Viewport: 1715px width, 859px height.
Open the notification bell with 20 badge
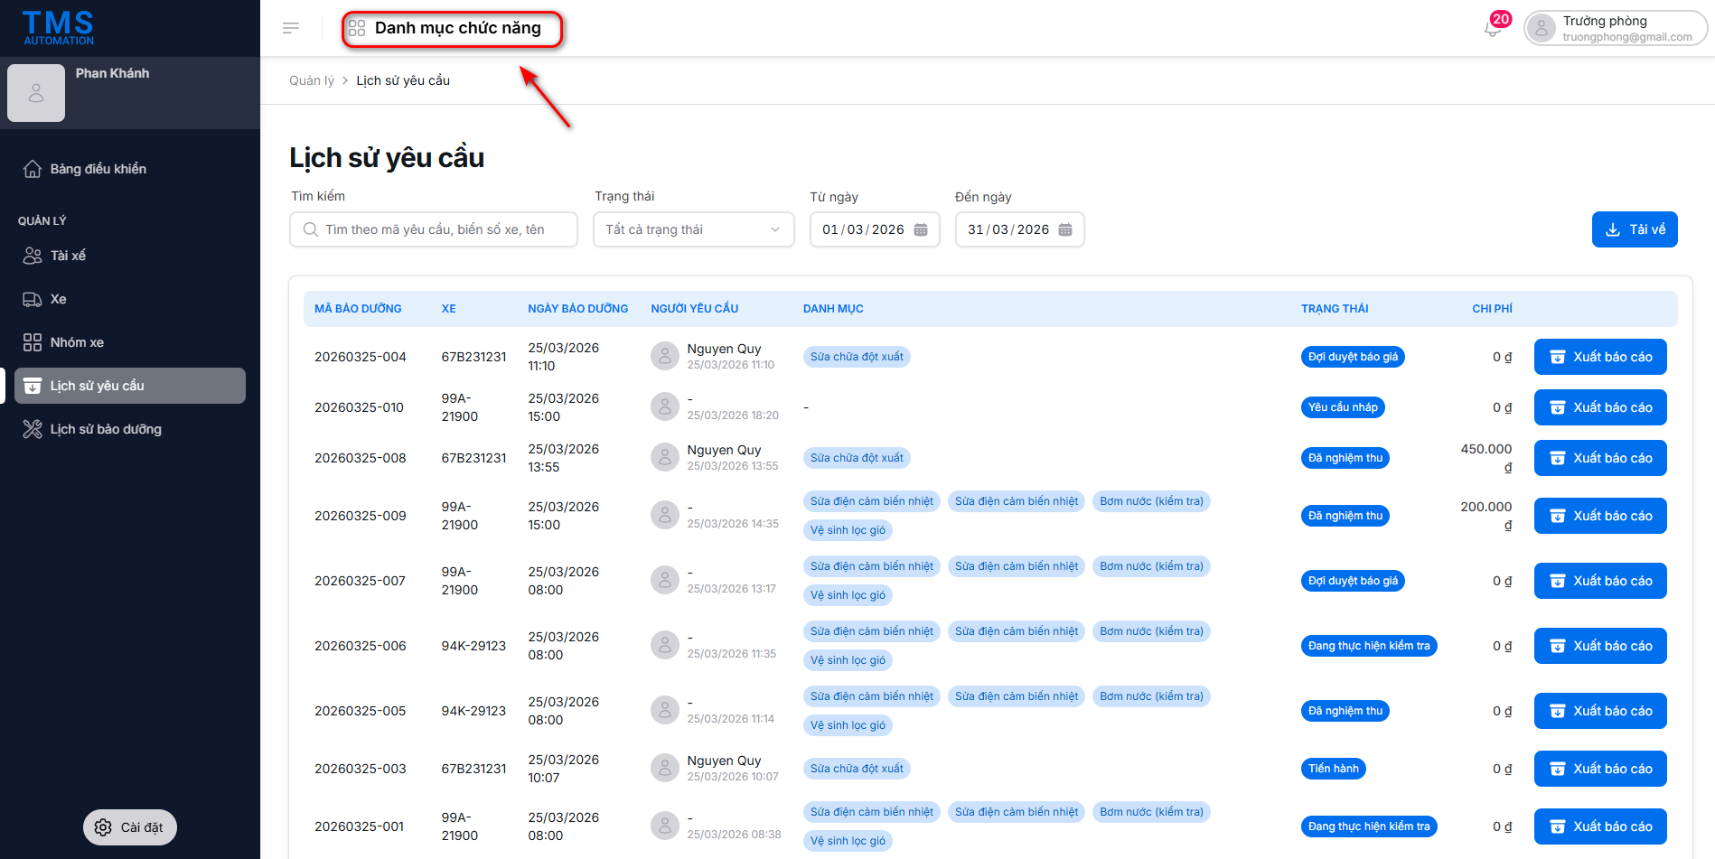tap(1493, 28)
